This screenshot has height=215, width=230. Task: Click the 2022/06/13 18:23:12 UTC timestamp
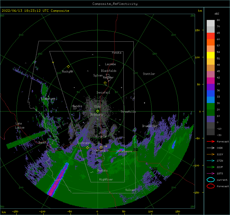(x=25, y=11)
